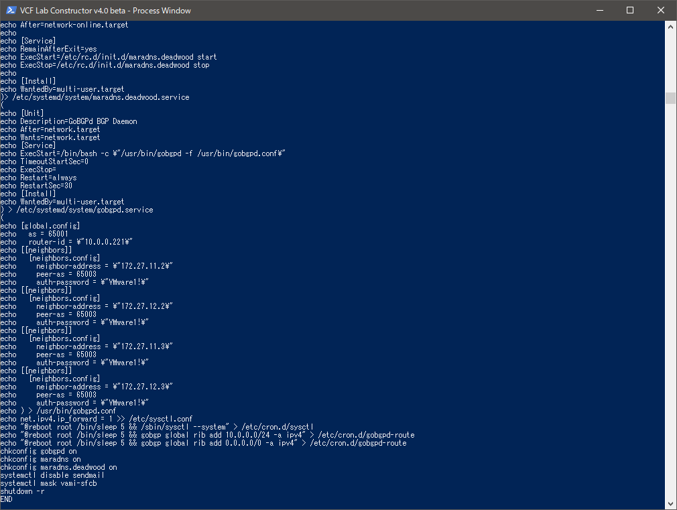Minimize the Process Window
Image resolution: width=677 pixels, height=510 pixels.
pyautogui.click(x=599, y=10)
